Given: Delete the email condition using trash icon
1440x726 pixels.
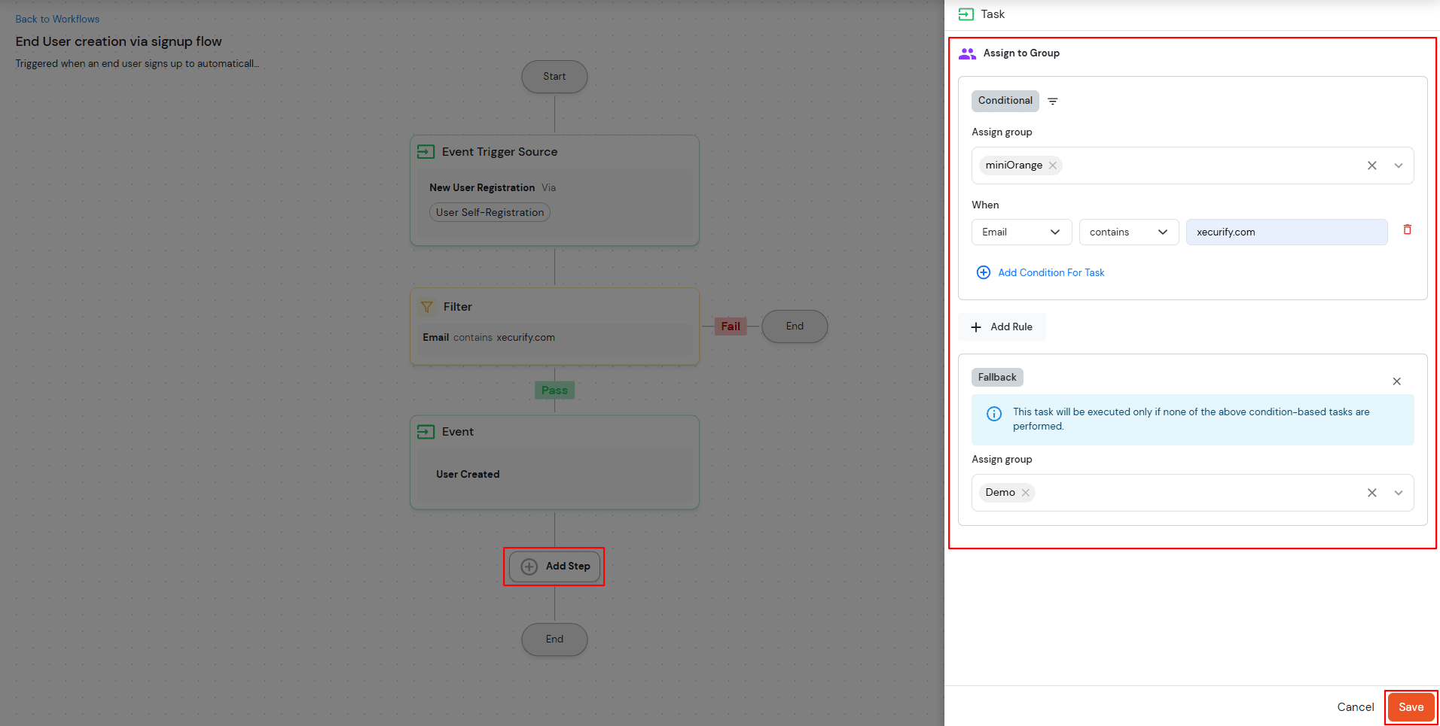Looking at the screenshot, I should [x=1408, y=229].
